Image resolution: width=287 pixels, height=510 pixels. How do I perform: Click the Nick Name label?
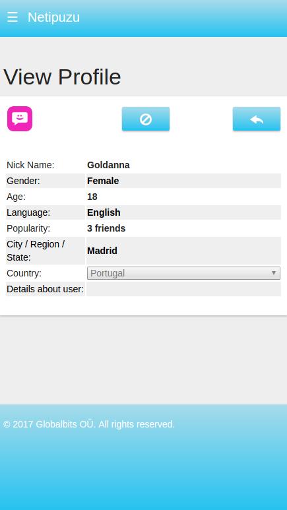30,165
